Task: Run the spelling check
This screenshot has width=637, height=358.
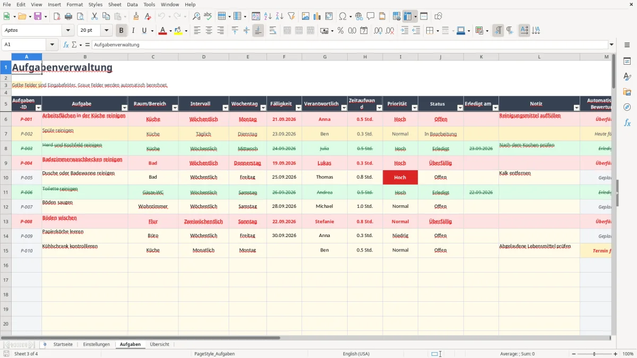Action: [208, 16]
